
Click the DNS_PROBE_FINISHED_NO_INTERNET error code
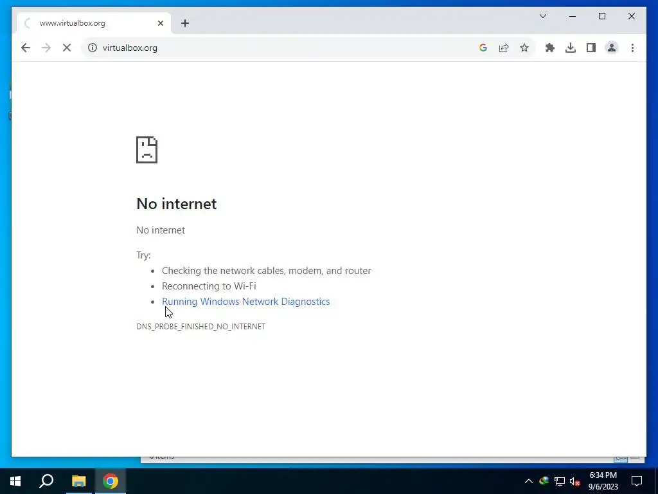coord(200,326)
